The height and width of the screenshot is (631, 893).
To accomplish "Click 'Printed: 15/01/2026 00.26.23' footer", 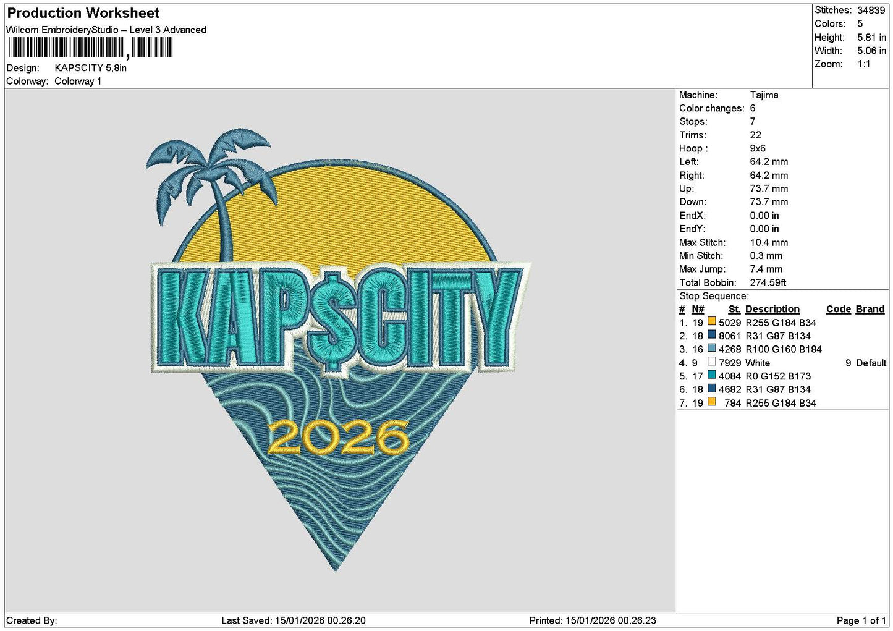I will (593, 620).
